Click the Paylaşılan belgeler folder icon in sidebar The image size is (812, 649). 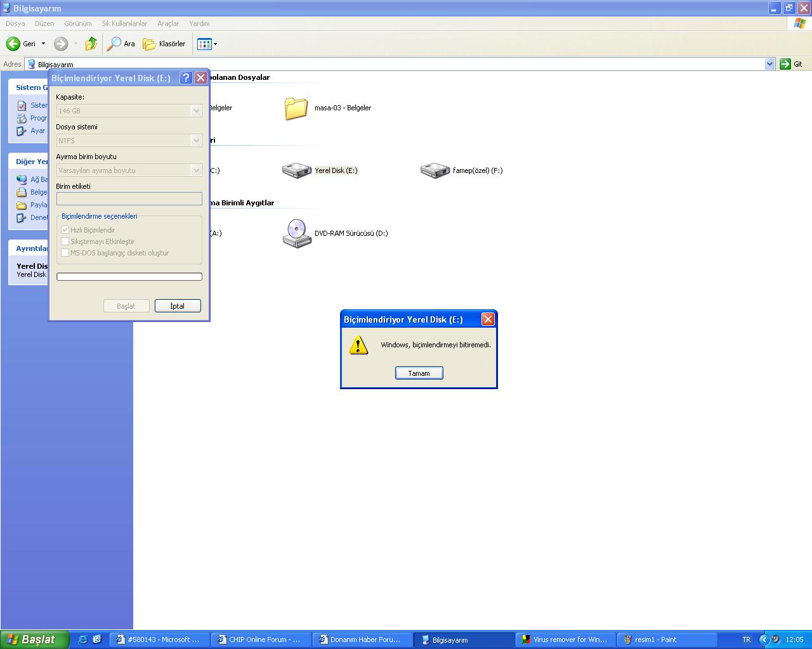(x=22, y=205)
